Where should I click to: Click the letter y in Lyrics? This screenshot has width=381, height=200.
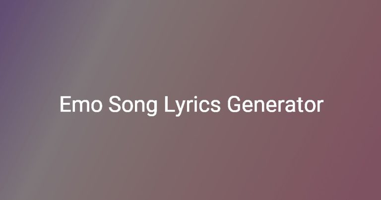(180, 108)
